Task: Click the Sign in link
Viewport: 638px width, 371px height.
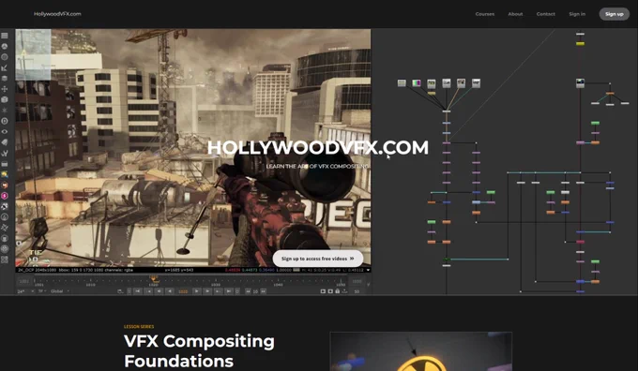Action: 577,14
